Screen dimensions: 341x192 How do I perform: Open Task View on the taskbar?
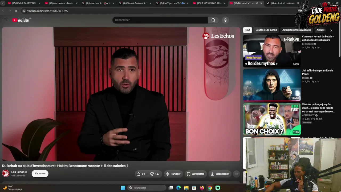(171, 188)
